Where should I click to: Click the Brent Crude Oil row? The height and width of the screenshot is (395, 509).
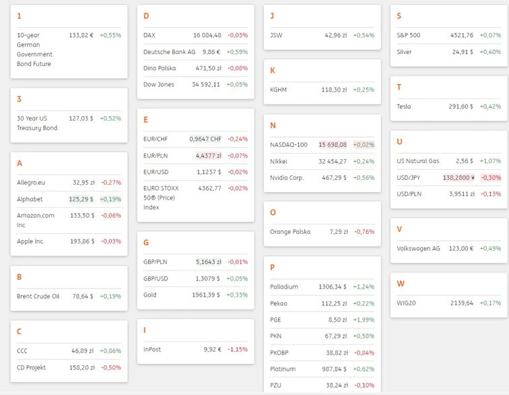[x=69, y=296]
